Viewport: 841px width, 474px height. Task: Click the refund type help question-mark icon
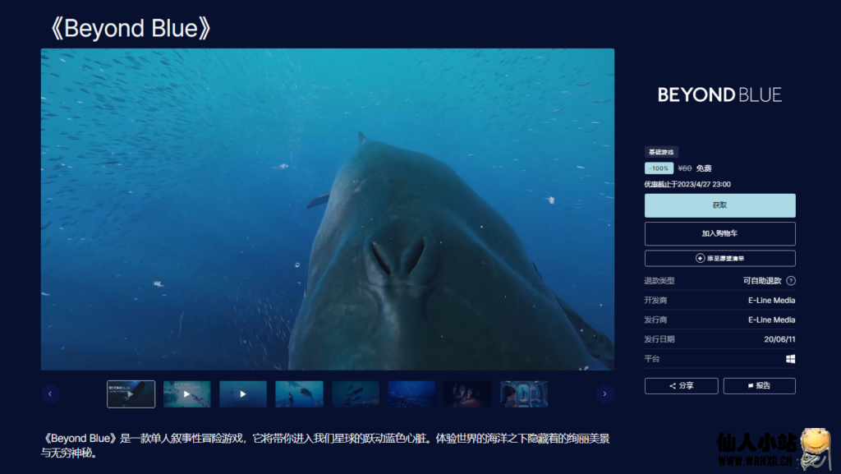[x=791, y=281]
